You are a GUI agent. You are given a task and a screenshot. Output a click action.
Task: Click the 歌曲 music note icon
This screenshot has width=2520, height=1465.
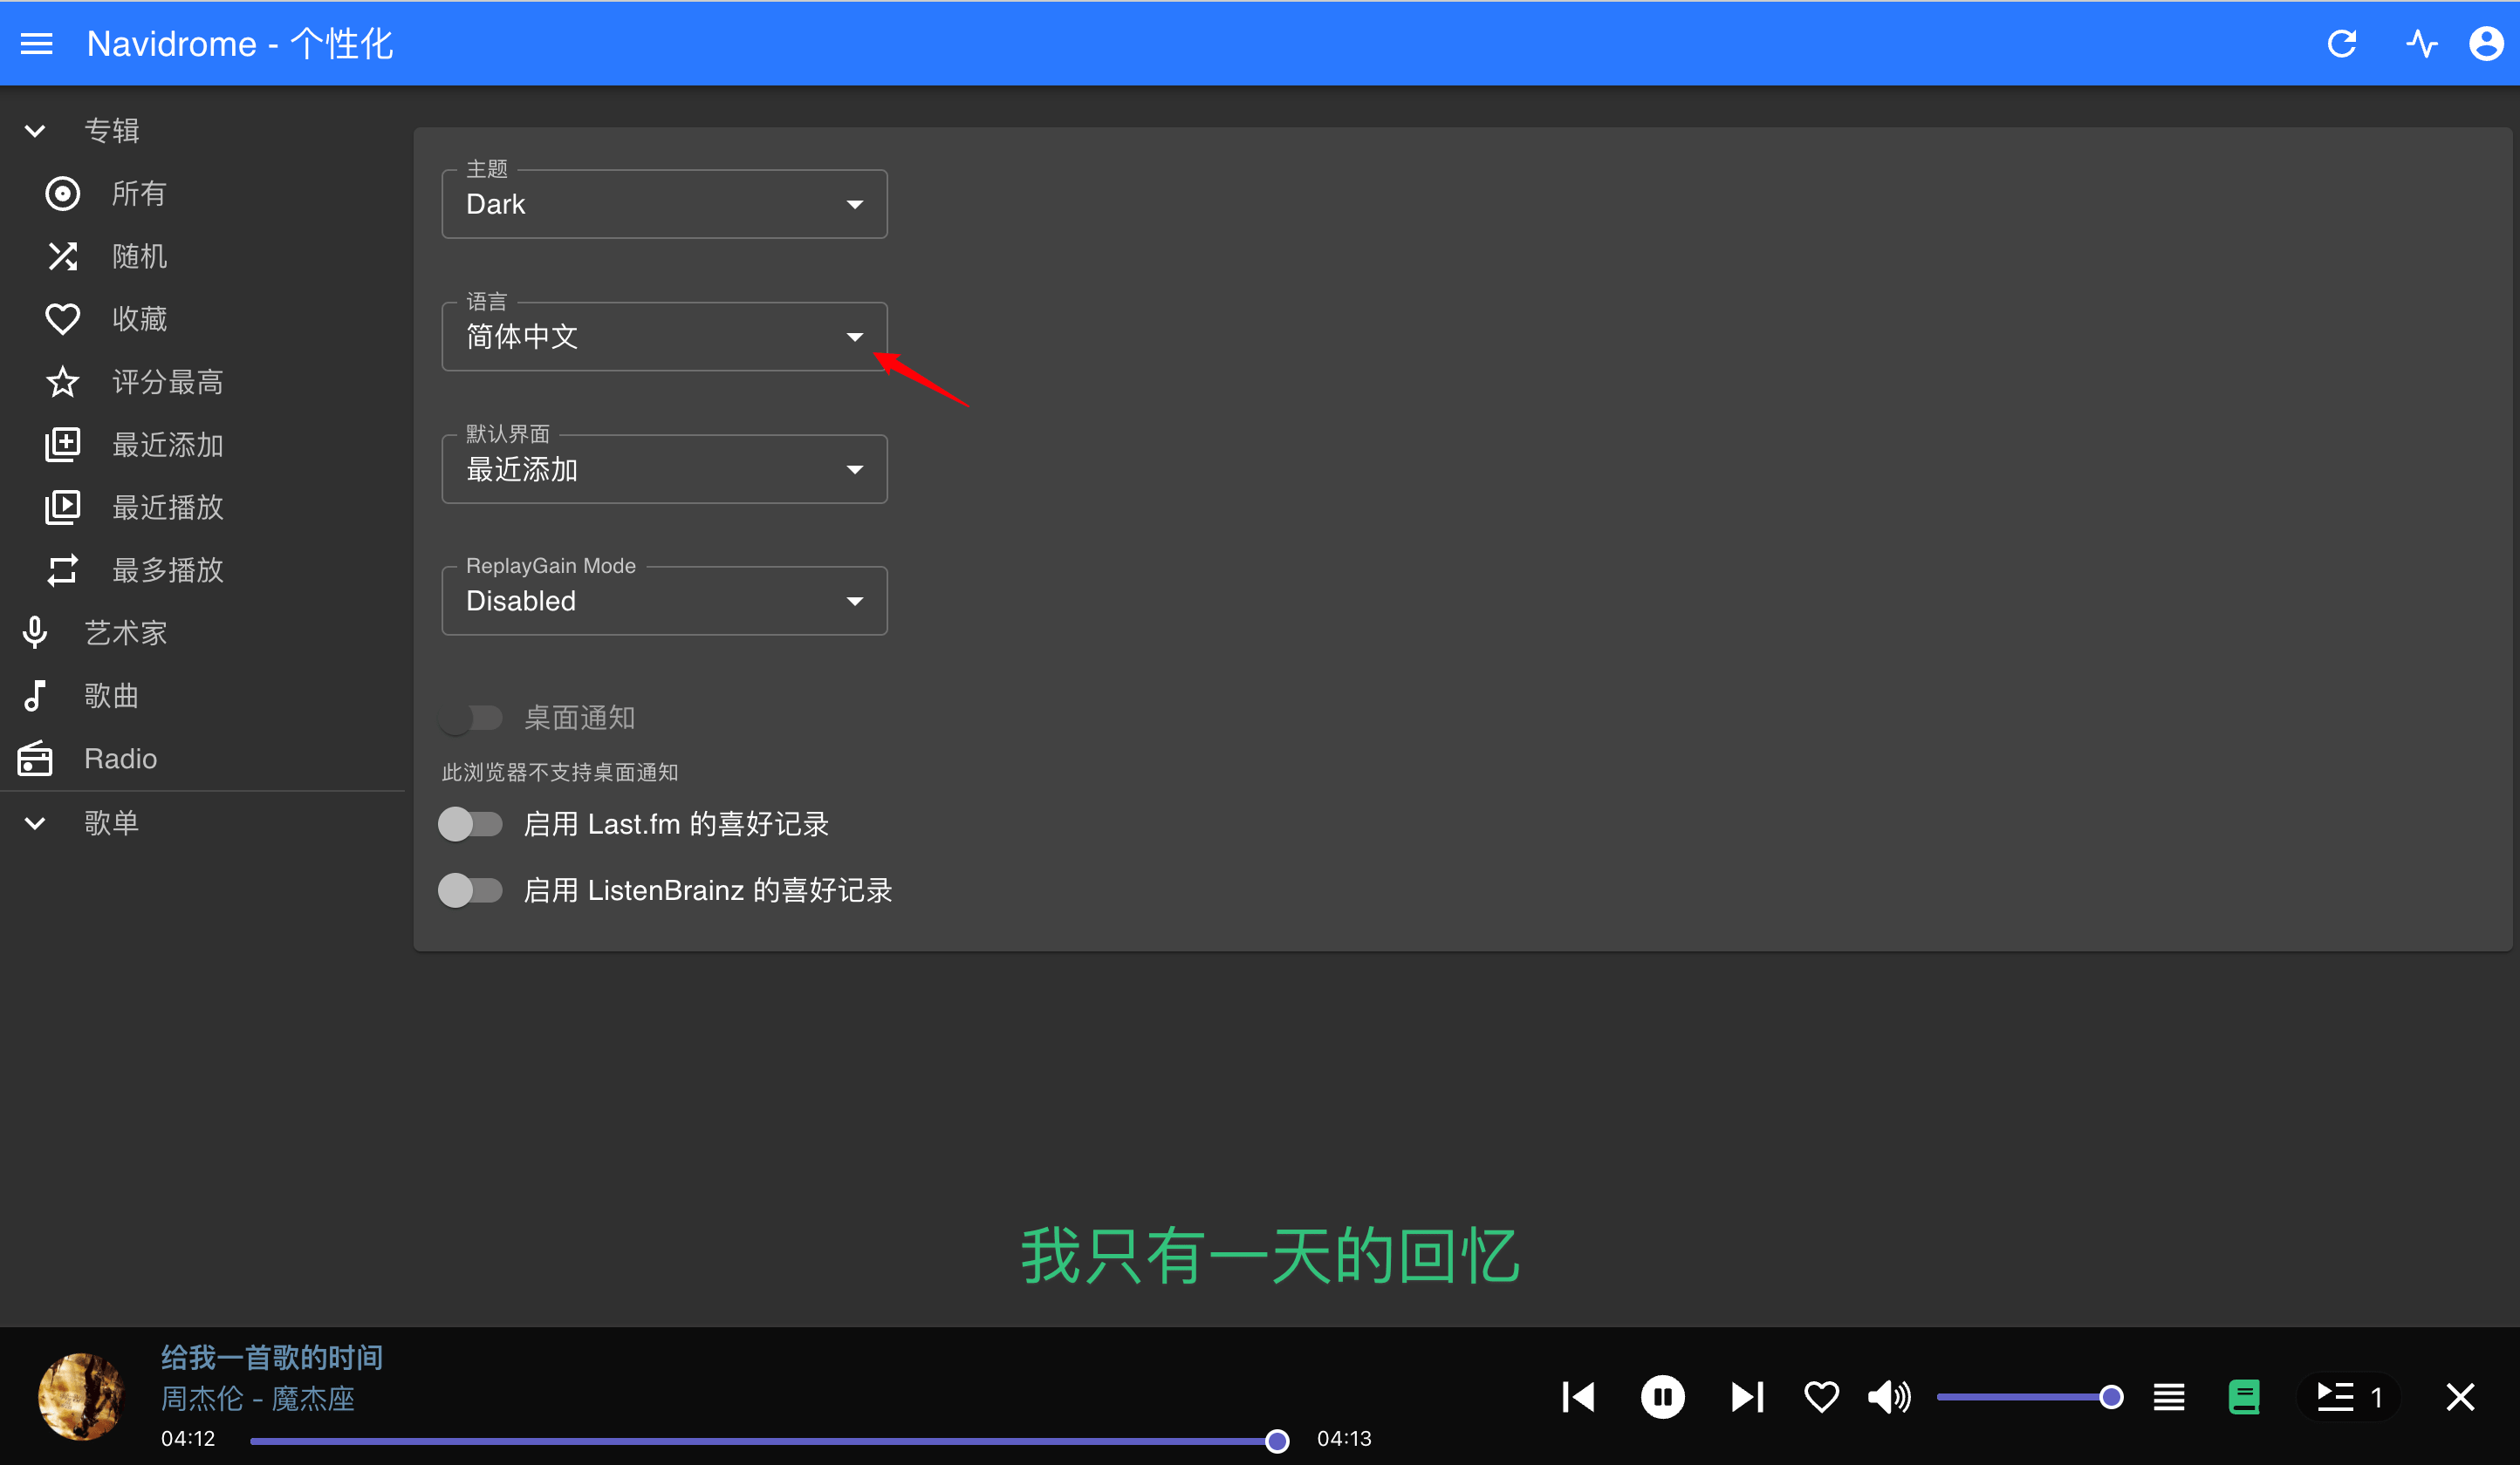(x=35, y=696)
